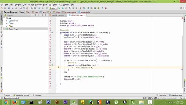
Task: Click the override gutter icon on line 17
Action: click(52, 32)
